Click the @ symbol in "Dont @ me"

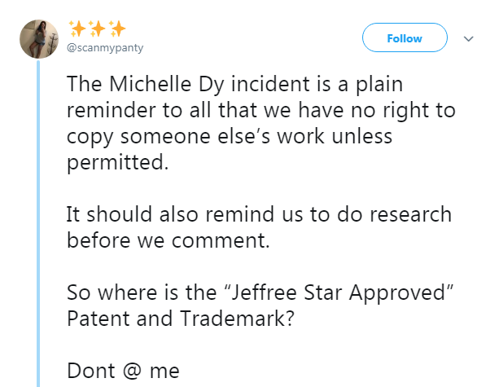[132, 371]
